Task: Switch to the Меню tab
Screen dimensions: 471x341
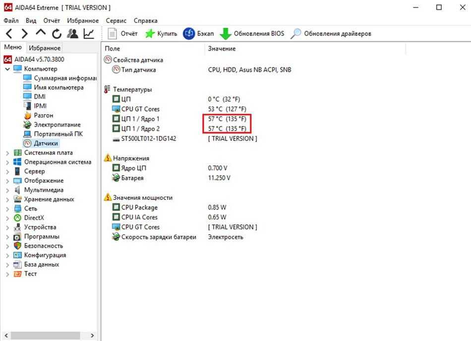Action: [13, 47]
